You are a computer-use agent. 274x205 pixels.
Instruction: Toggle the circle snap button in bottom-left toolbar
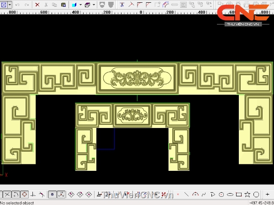pyautogui.click(x=24, y=195)
